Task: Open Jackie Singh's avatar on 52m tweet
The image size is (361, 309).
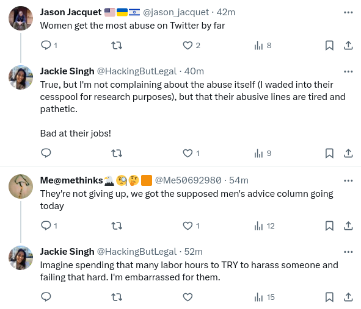Action: 21,258
